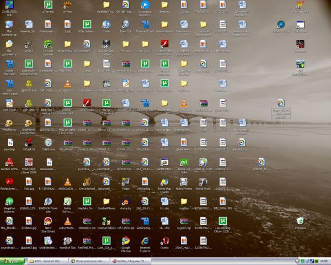
Task: Open the Nero StartSmart shortcut
Action: coord(47,221)
